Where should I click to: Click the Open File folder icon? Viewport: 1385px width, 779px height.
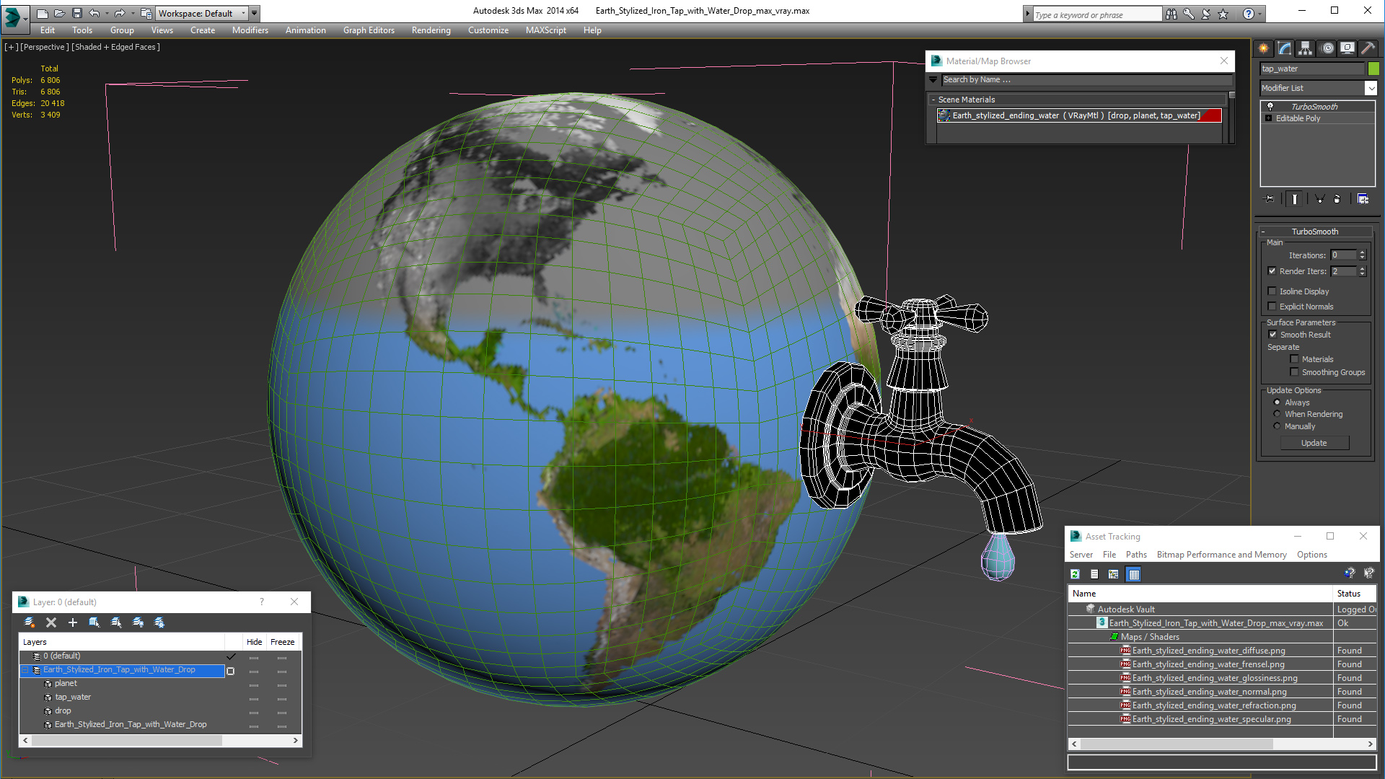pyautogui.click(x=60, y=13)
